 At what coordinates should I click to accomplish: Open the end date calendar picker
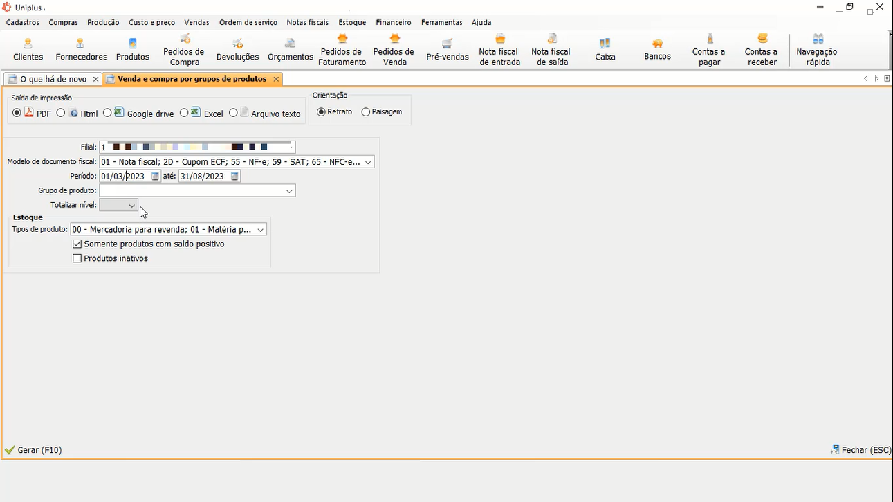tap(234, 177)
